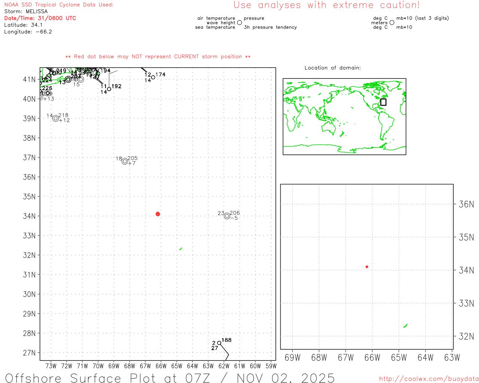The image size is (479, 383).
Task: Click the 'meters' legend label
Action: click(x=379, y=23)
